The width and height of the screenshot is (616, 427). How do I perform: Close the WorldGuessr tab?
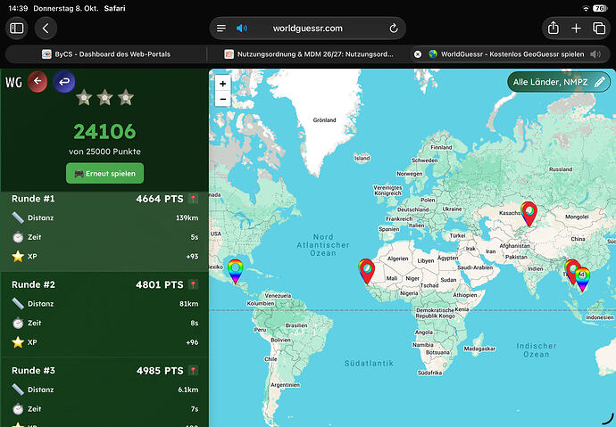(x=418, y=54)
